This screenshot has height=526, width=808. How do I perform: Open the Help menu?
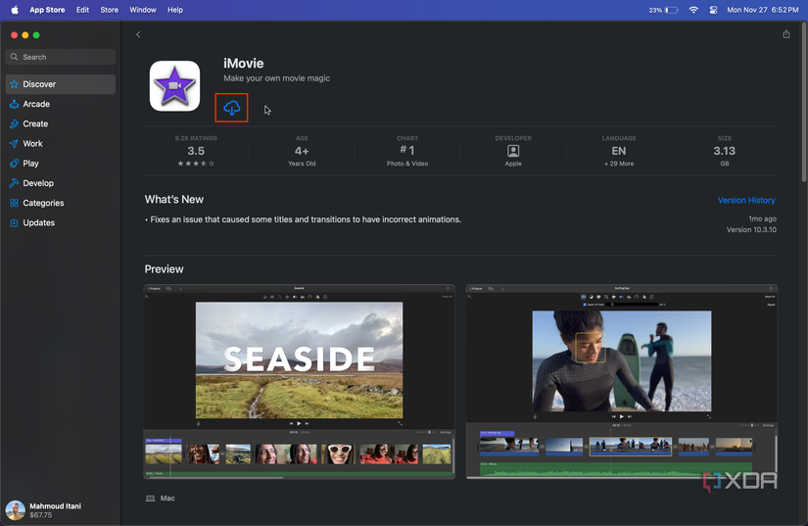[x=175, y=10]
